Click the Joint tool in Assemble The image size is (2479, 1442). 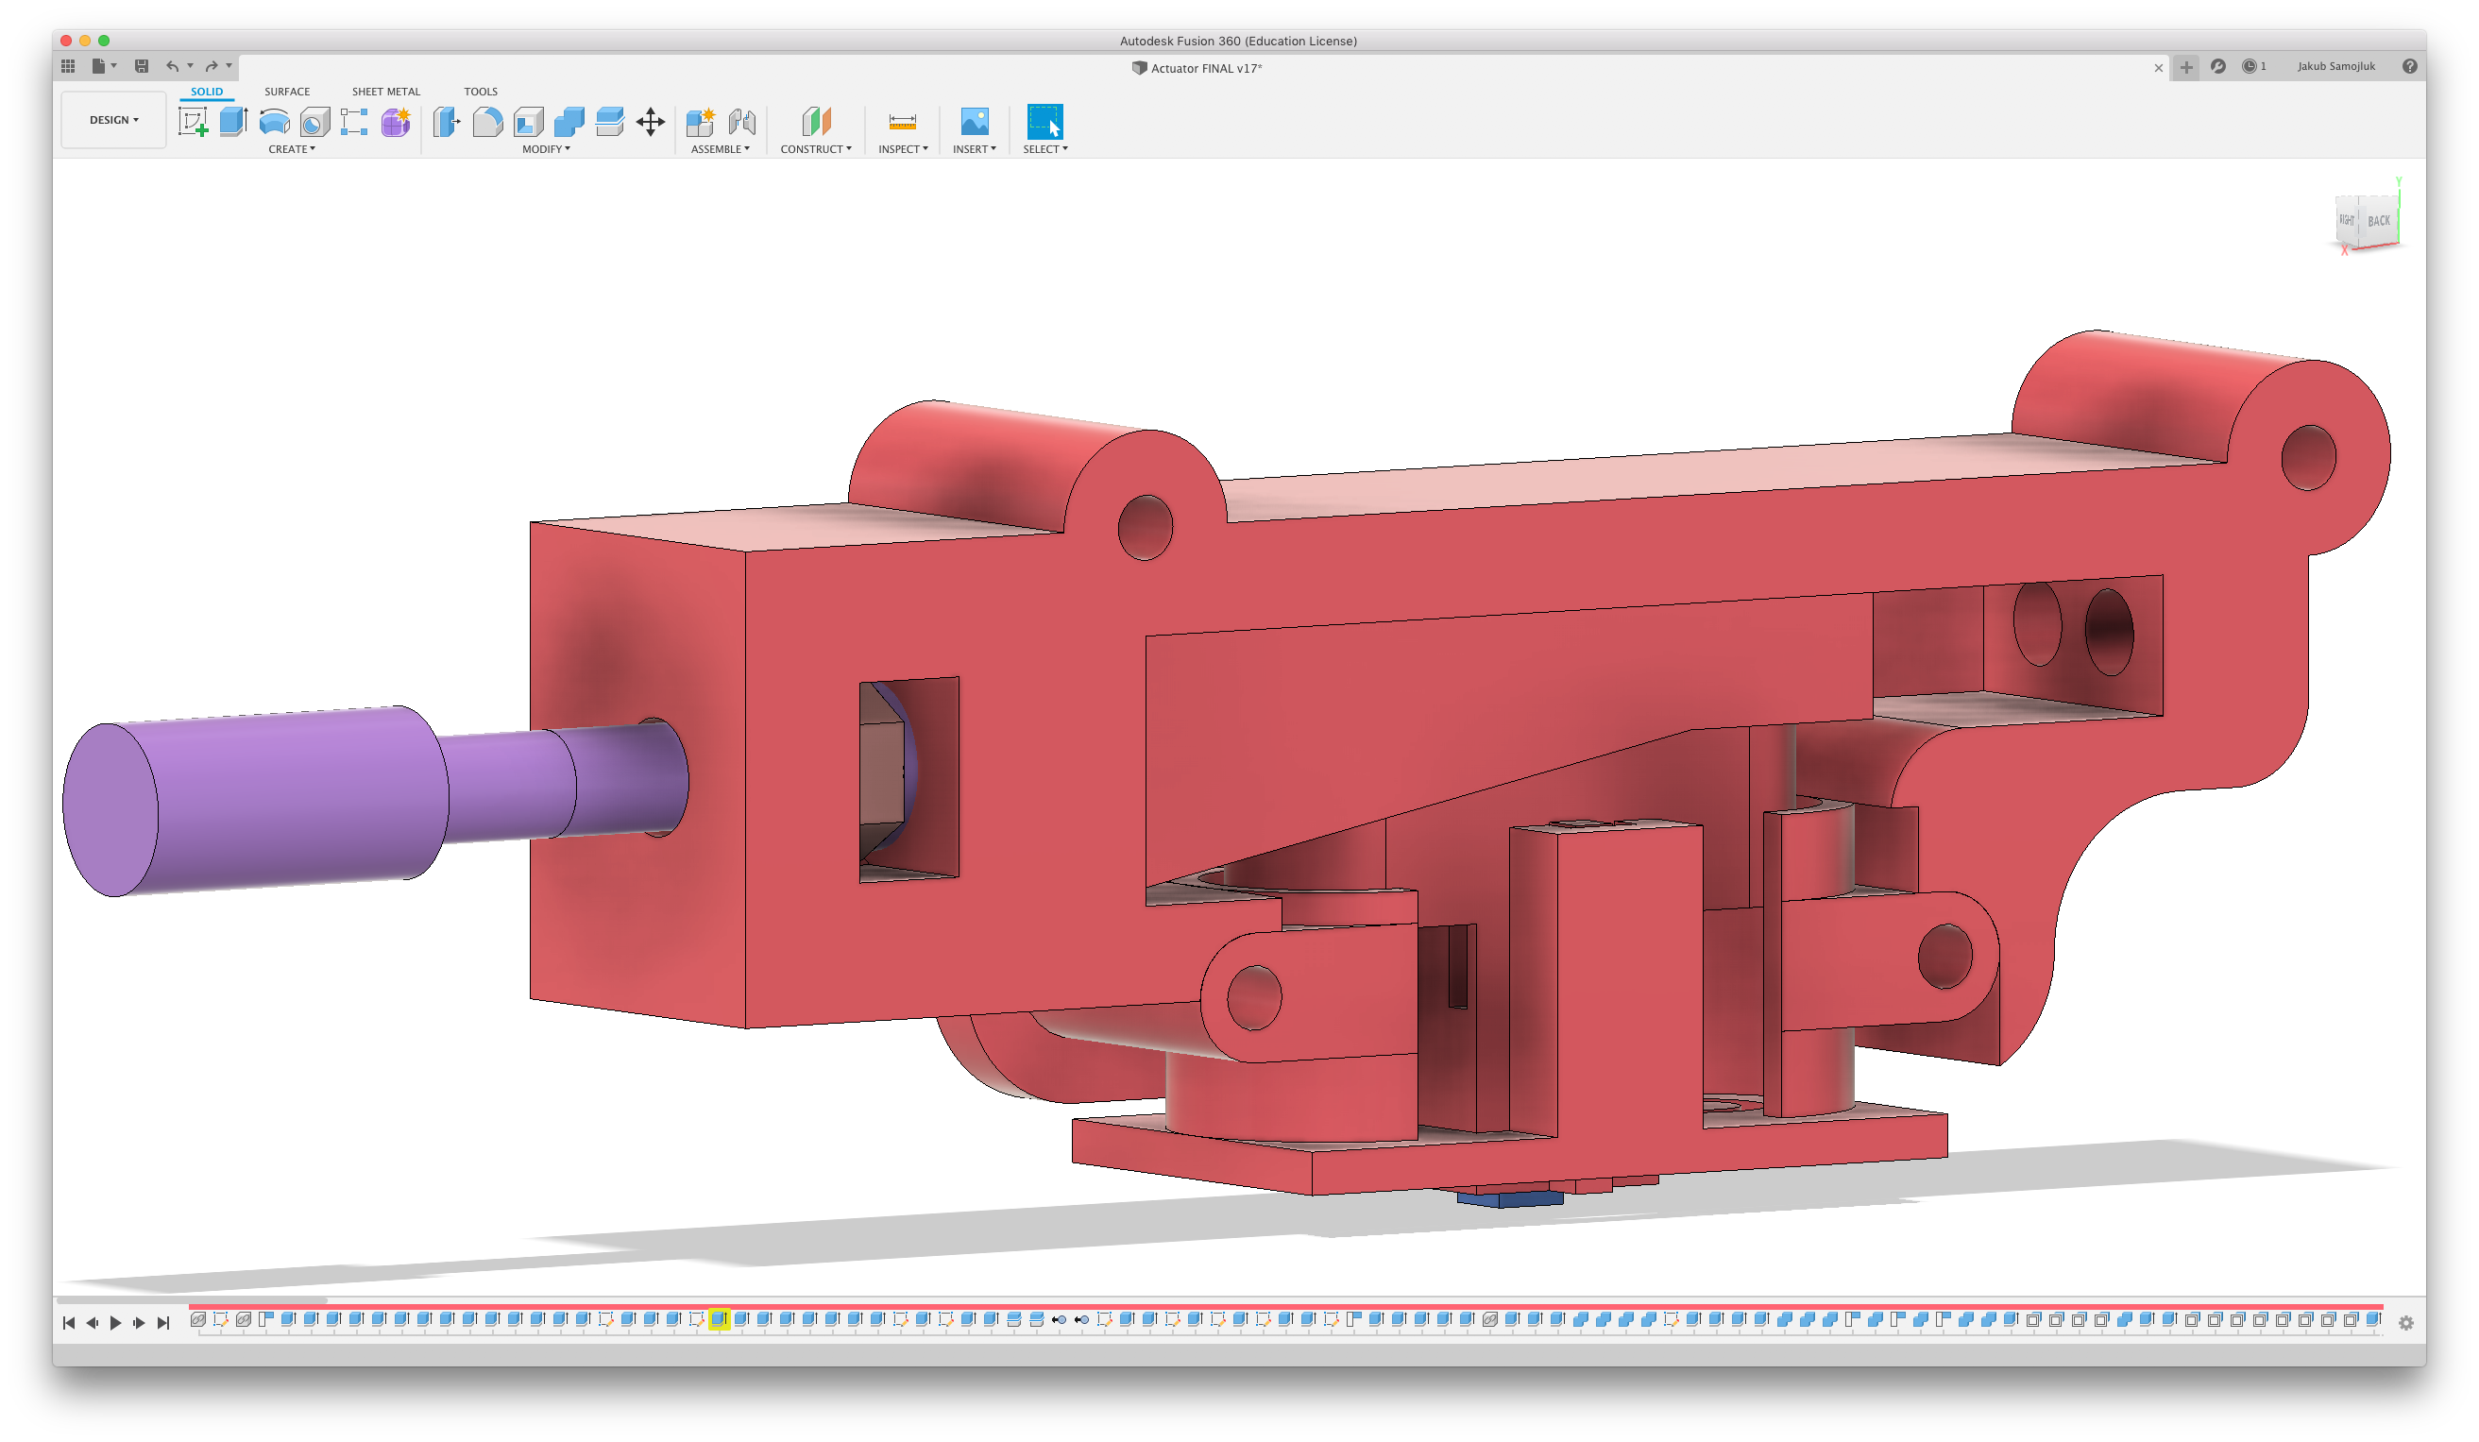coord(741,122)
